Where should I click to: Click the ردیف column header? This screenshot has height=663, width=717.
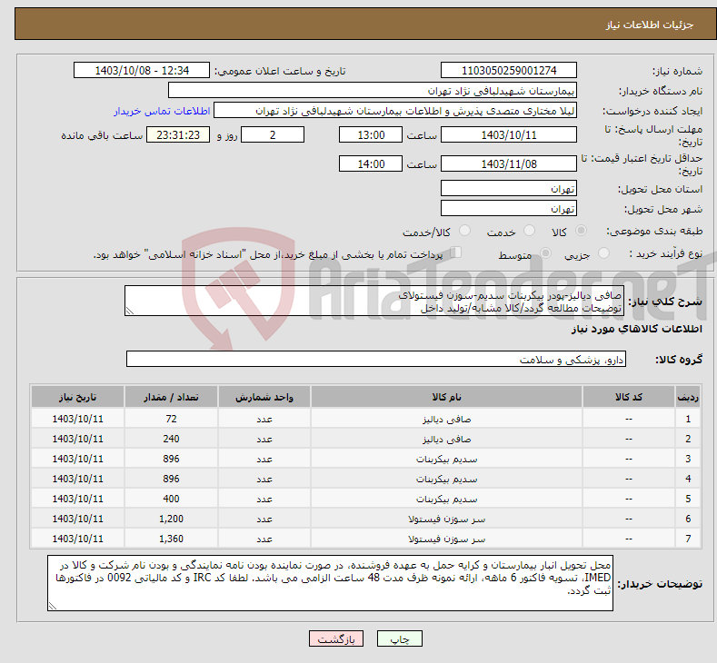pos(688,397)
